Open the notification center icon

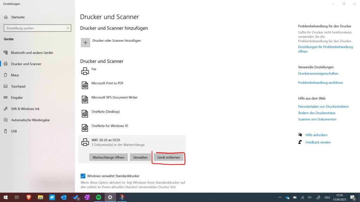click(353, 197)
